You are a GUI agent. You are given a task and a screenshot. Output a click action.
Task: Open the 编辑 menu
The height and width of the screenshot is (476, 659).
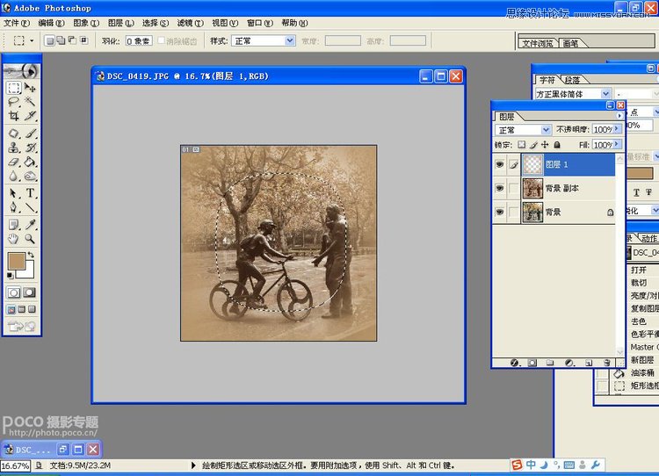(51, 23)
